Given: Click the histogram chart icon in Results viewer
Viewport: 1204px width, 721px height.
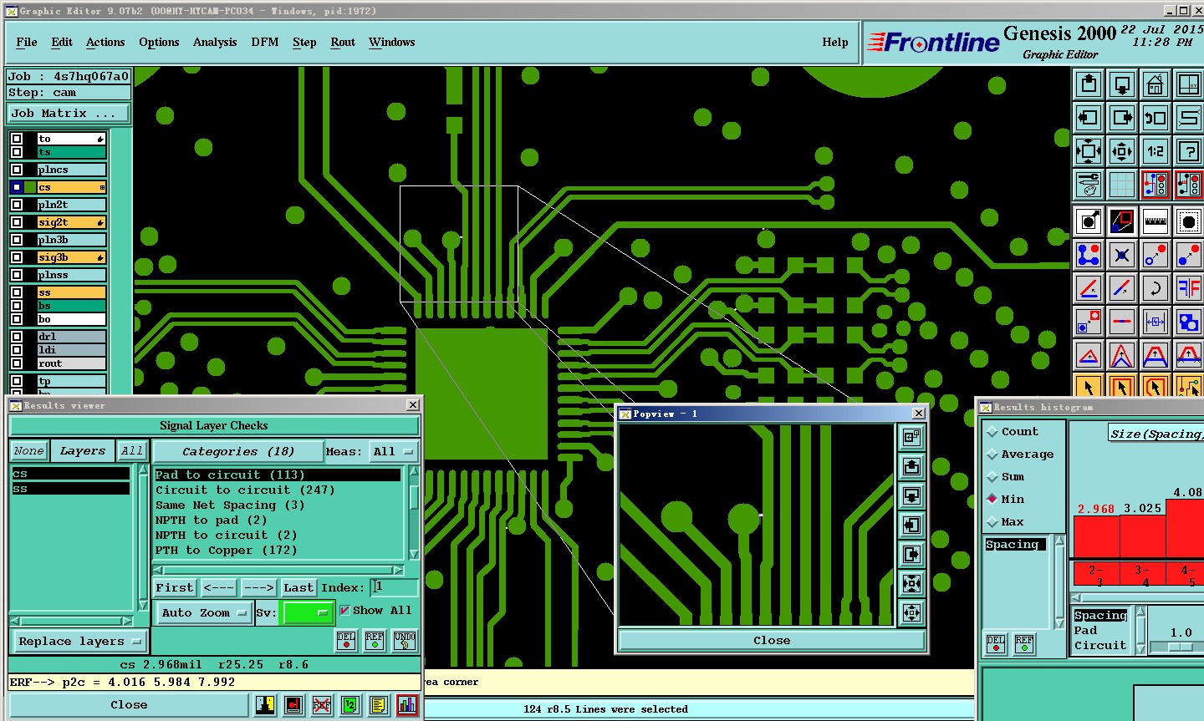Looking at the screenshot, I should coord(407,705).
